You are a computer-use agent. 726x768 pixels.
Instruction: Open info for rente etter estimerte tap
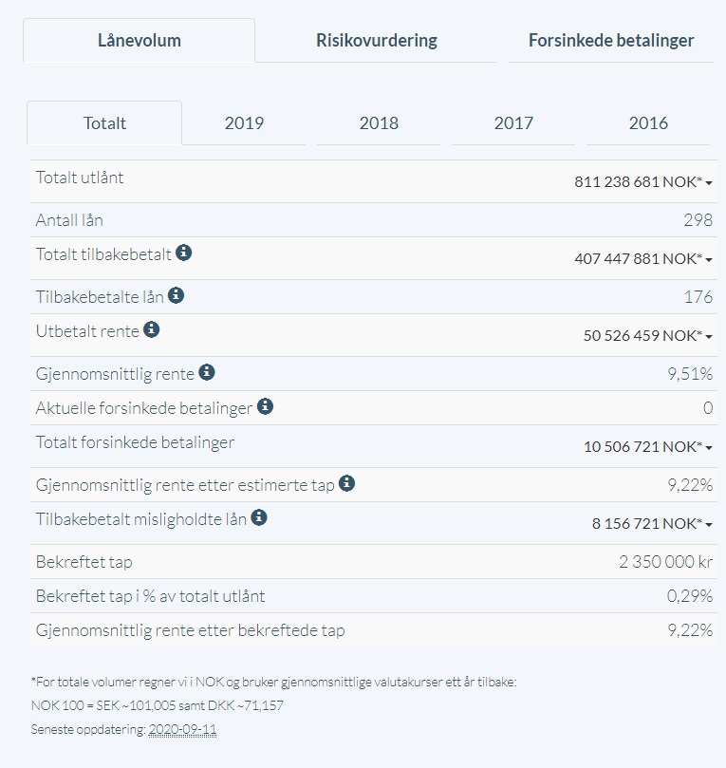346,483
